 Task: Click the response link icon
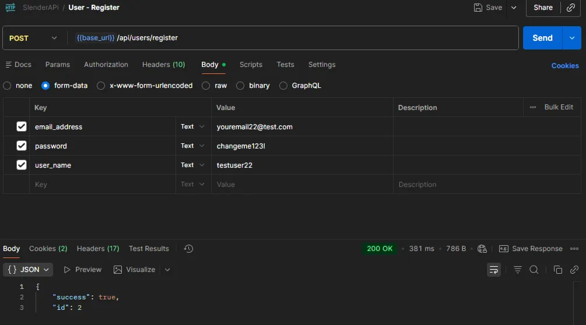coord(574,270)
